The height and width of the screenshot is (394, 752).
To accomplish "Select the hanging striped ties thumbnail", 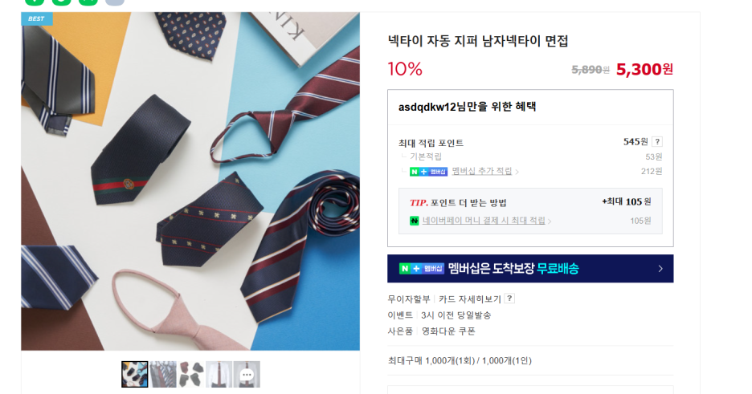I will [x=163, y=375].
